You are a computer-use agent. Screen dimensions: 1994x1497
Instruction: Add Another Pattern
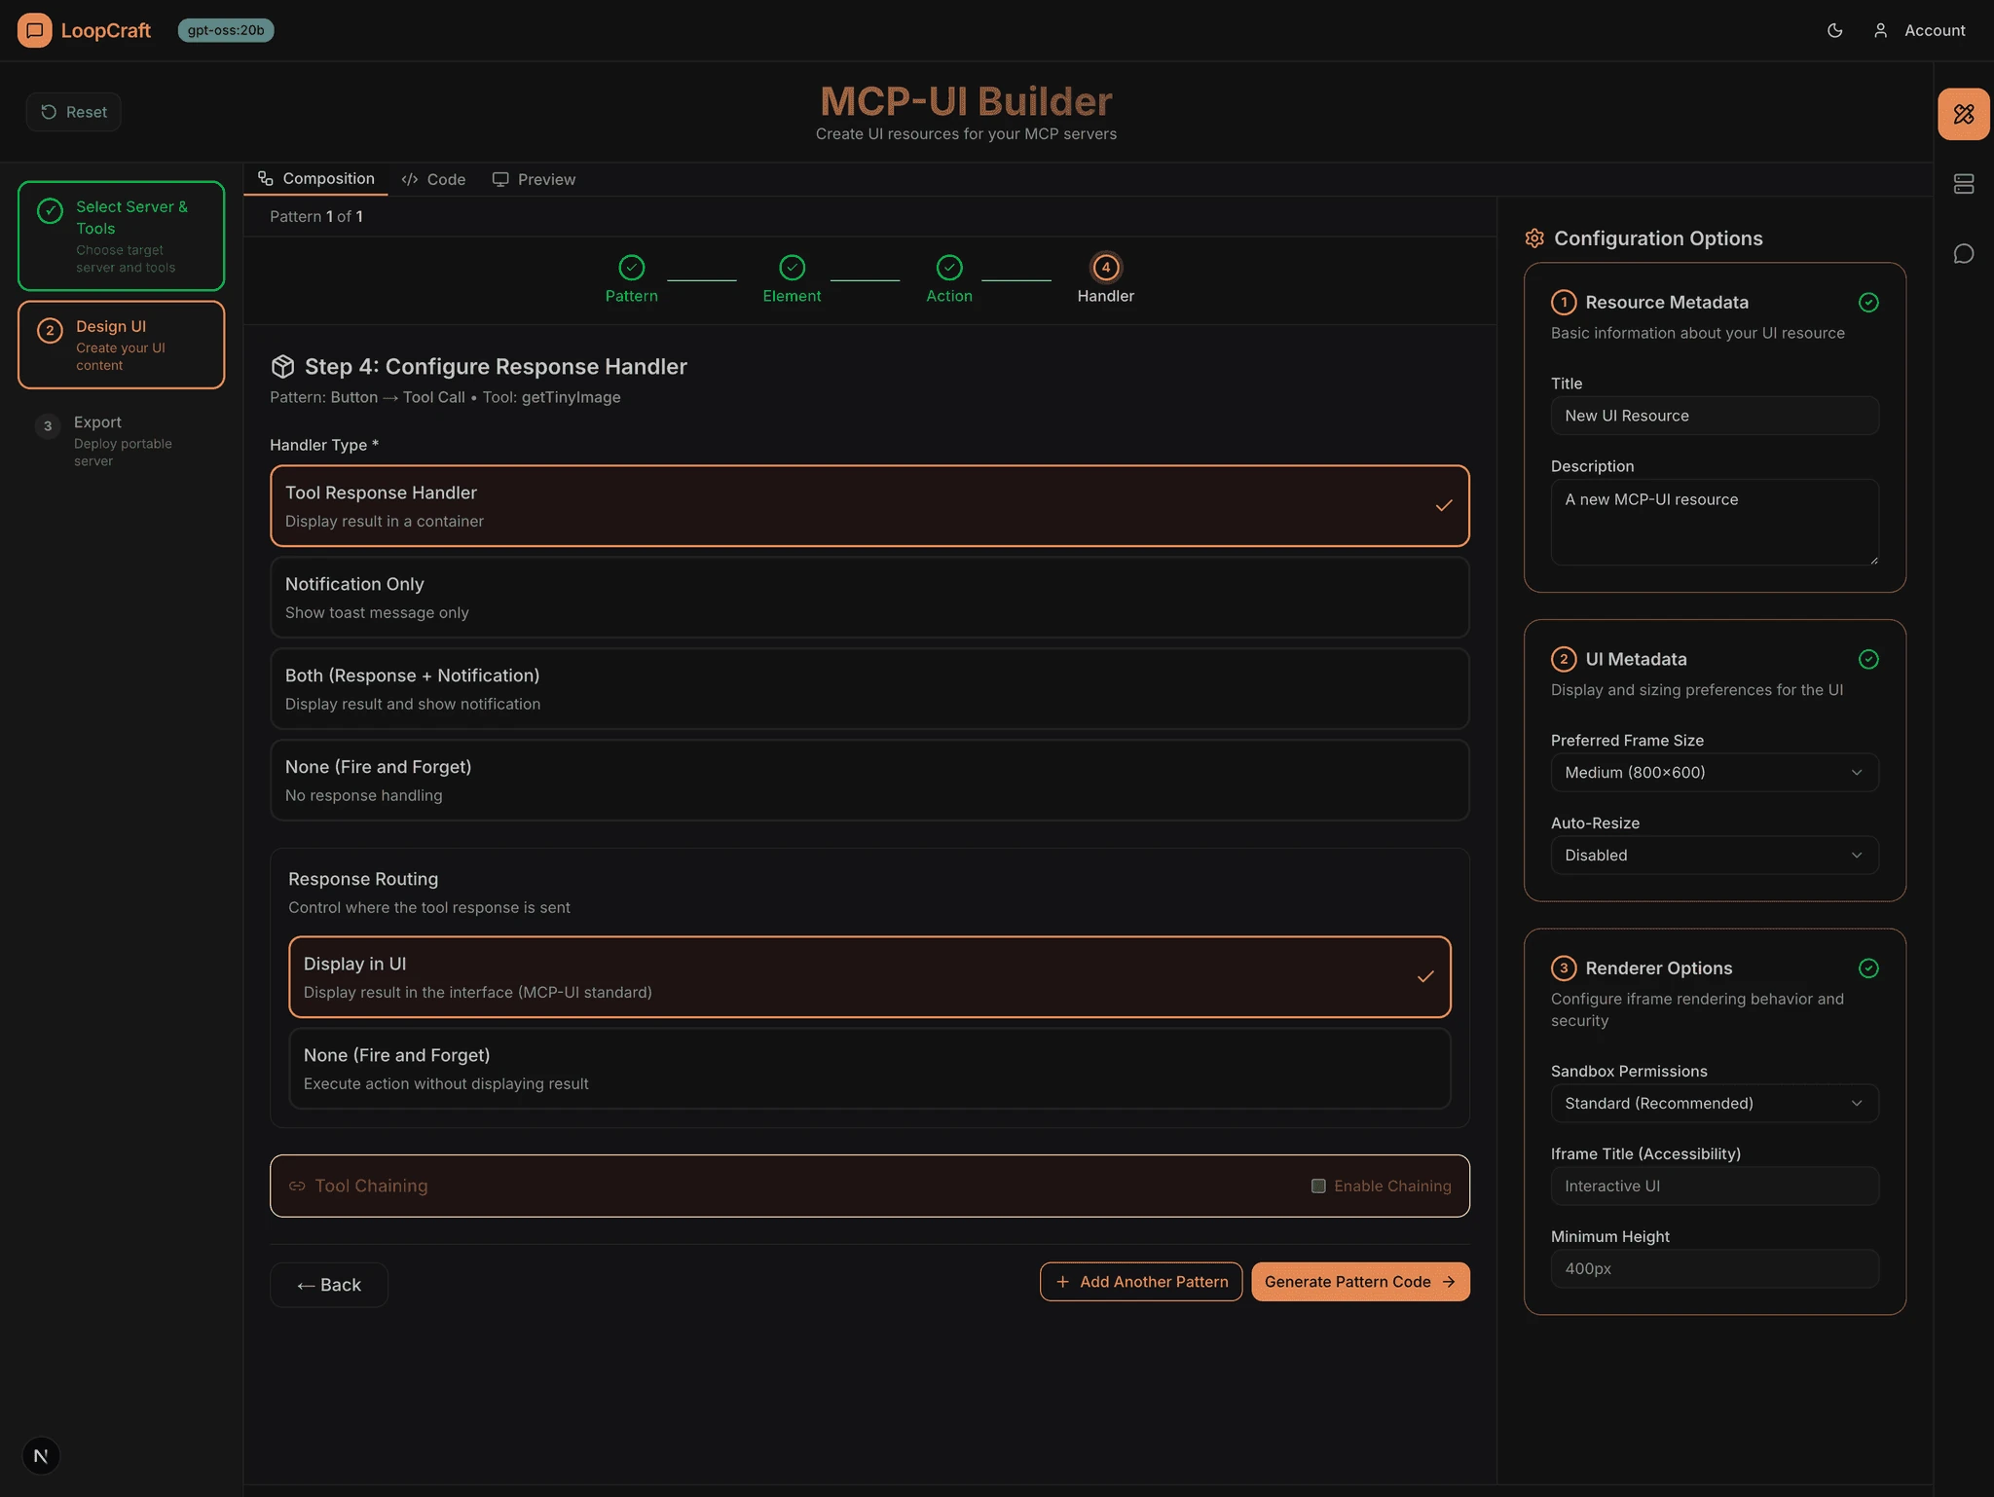point(1141,1282)
